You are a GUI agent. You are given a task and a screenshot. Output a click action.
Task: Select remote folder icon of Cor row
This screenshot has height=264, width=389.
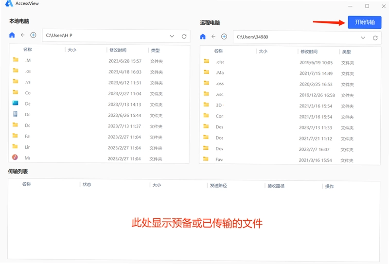(x=206, y=115)
